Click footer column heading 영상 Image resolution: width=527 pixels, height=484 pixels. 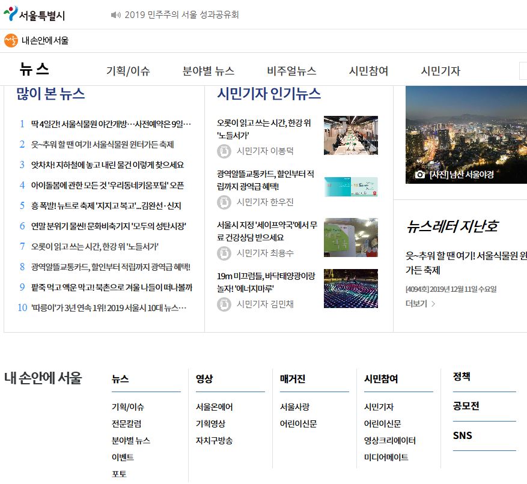pos(204,379)
